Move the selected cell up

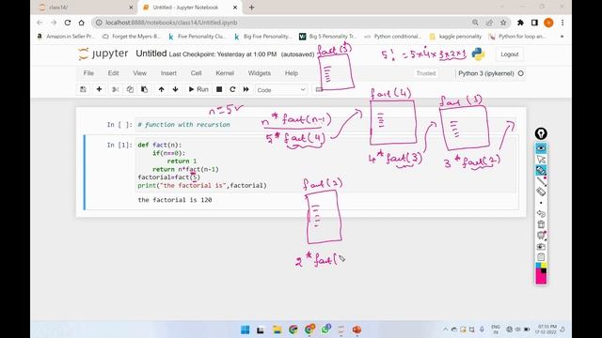click(161, 89)
